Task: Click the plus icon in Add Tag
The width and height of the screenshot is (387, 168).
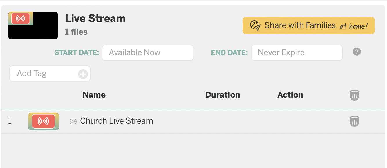Action: coord(83,74)
